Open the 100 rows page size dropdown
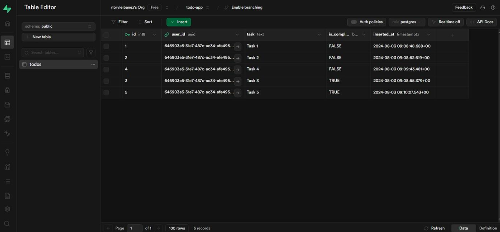500x232 pixels. [x=177, y=228]
